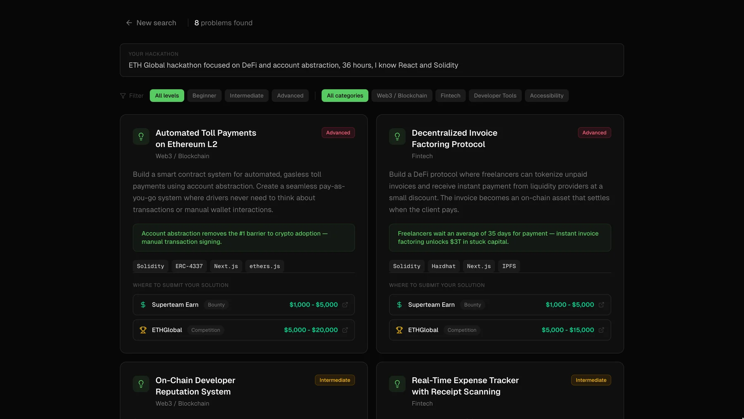Click Advanced badge on Toll Payments card
The image size is (744, 419).
click(338, 133)
